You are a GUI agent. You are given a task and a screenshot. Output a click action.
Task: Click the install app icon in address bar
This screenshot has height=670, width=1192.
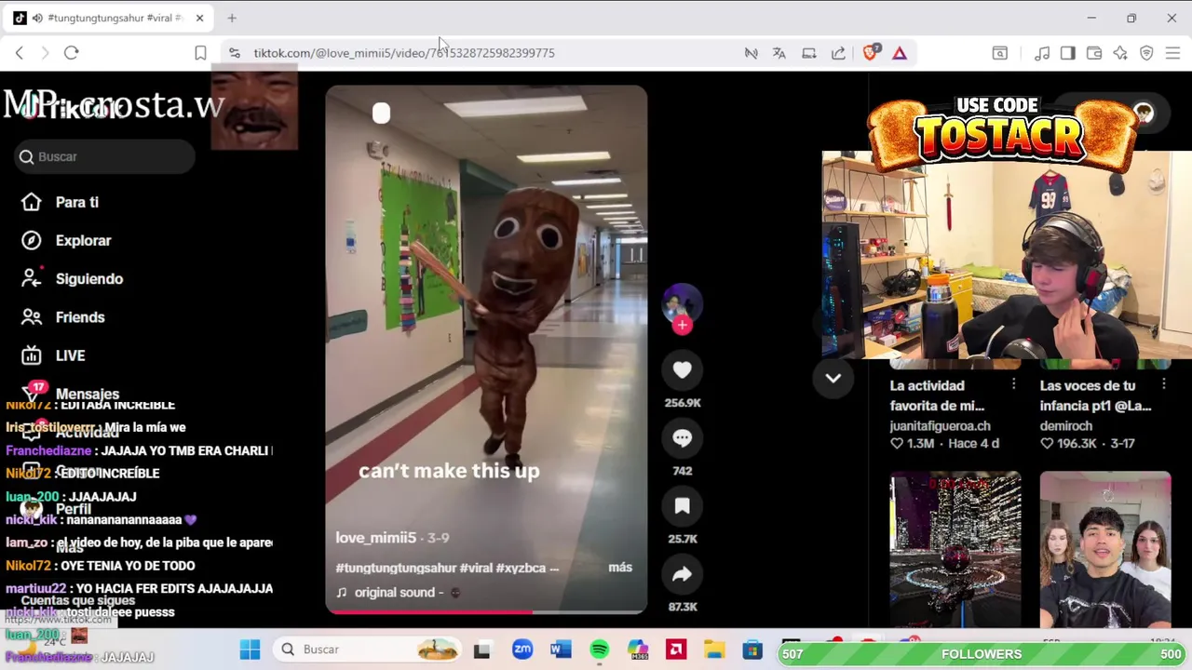pyautogui.click(x=809, y=53)
